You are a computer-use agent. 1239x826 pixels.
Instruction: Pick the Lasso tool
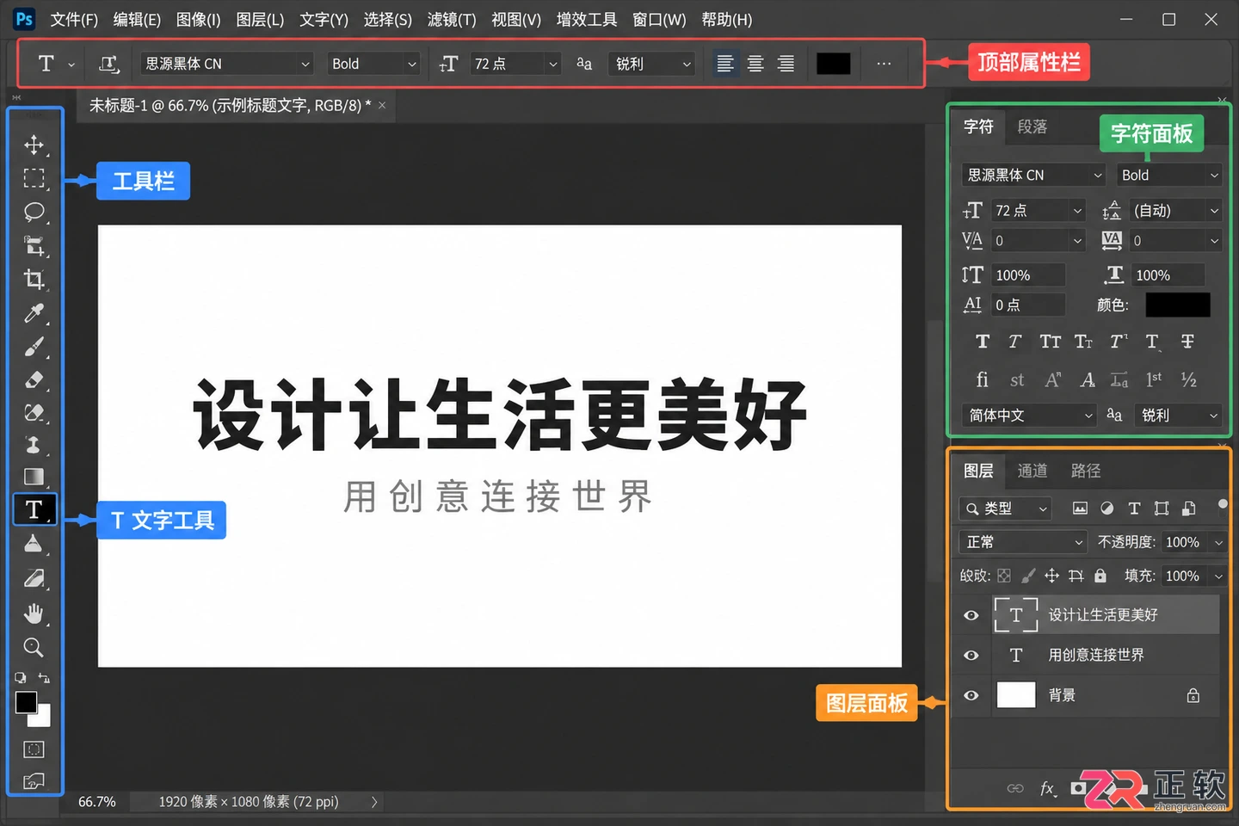click(x=34, y=212)
